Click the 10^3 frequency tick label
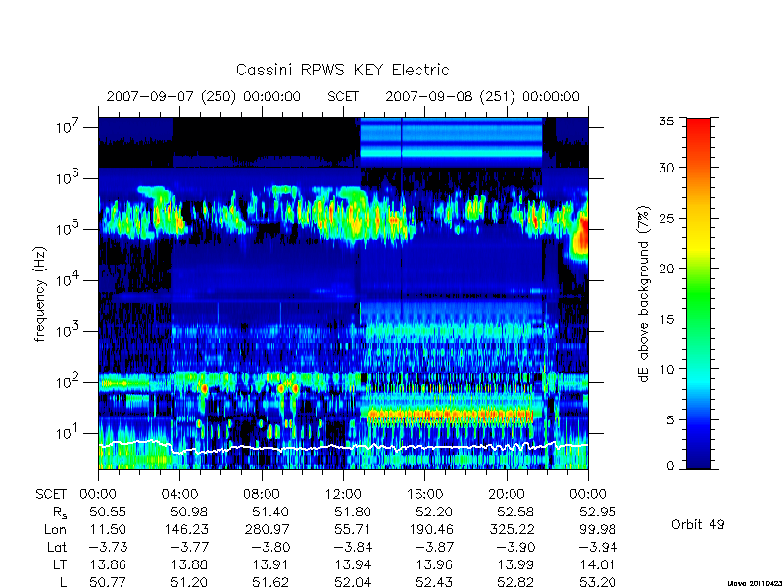 point(69,330)
